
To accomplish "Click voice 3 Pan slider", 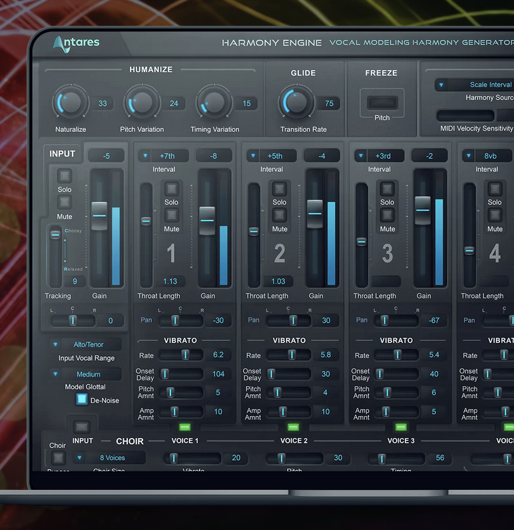I will pyautogui.click(x=396, y=320).
